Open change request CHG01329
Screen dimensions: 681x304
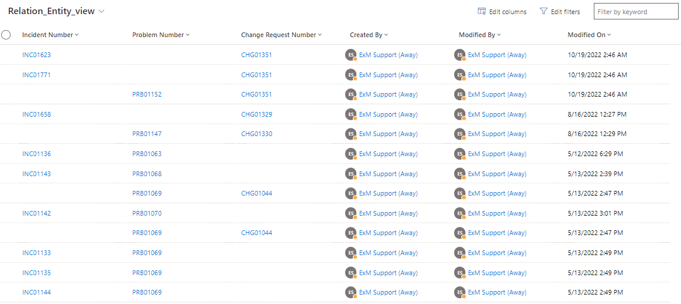click(x=257, y=114)
